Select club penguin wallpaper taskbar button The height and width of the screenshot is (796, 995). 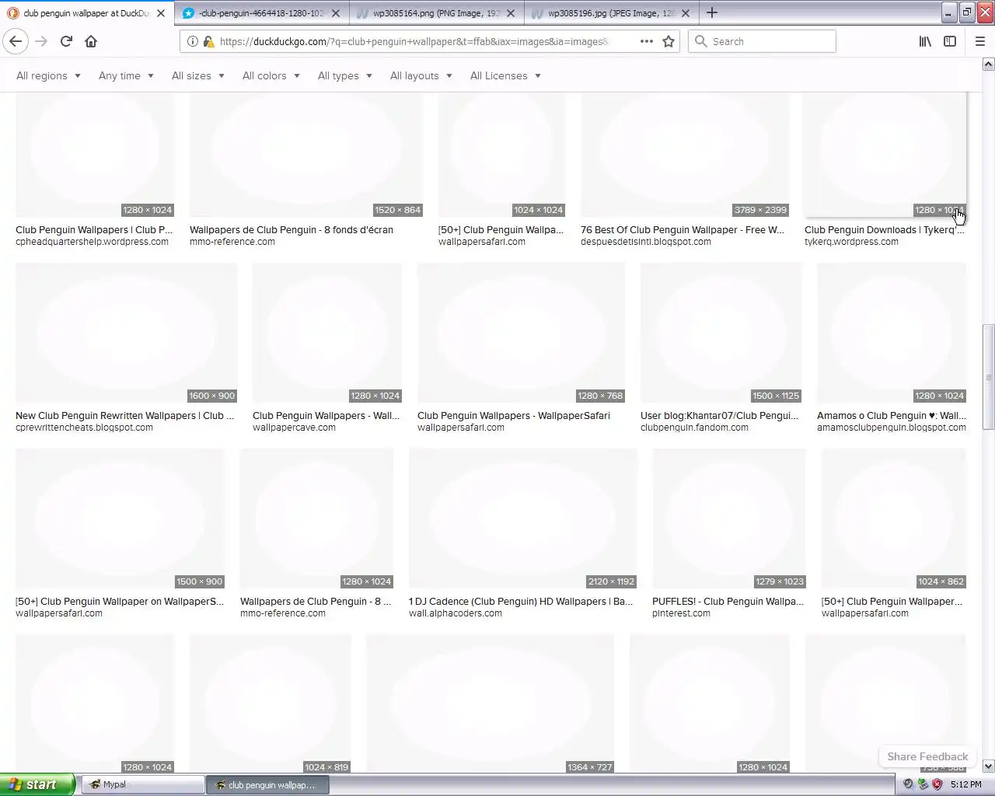267,784
